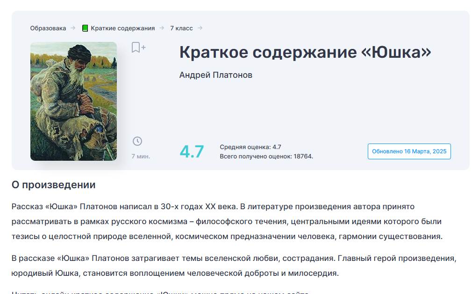Click the arrow after 7 класс
The height and width of the screenshot is (294, 472).
click(200, 28)
